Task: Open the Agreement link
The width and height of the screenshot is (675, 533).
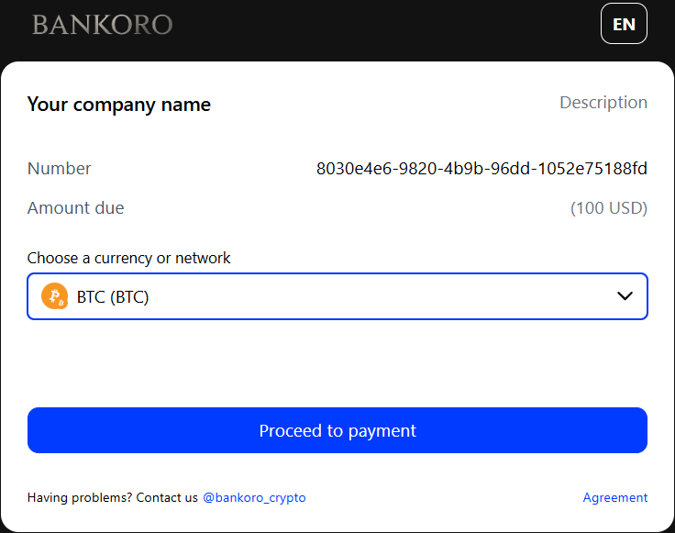Action: (x=614, y=497)
